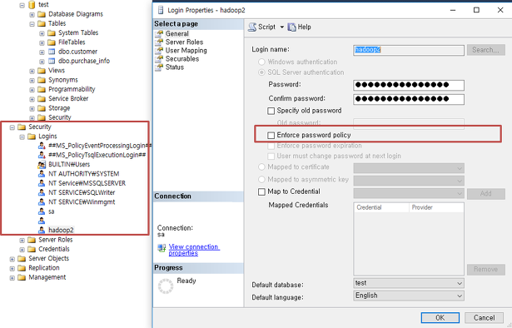Click the Login name input field

[x=409, y=50]
